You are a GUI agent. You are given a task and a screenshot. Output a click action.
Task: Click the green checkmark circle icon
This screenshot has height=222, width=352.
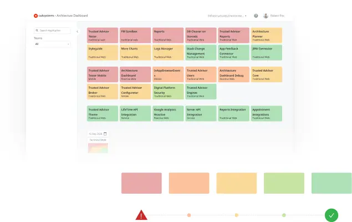331,215
